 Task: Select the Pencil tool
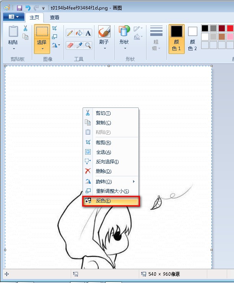(70, 33)
